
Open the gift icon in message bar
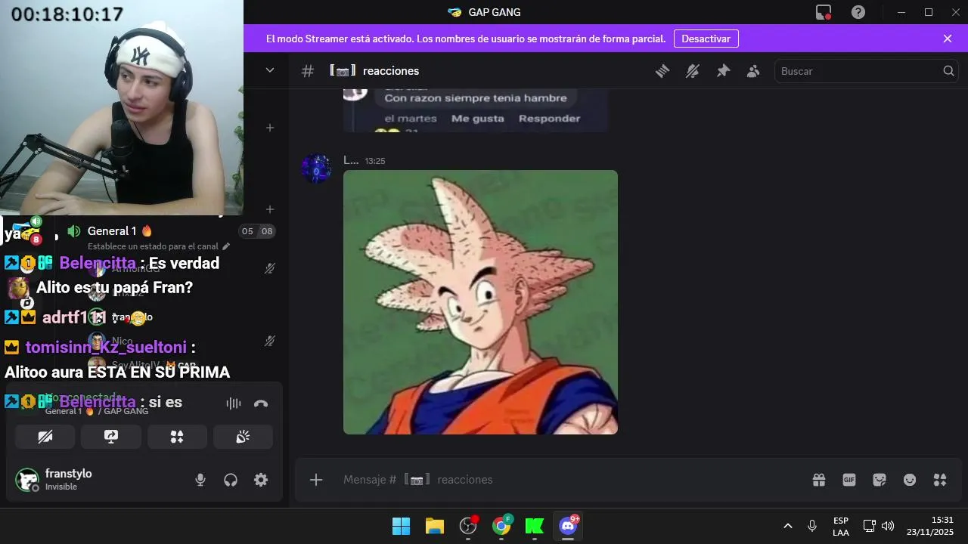pyautogui.click(x=819, y=480)
